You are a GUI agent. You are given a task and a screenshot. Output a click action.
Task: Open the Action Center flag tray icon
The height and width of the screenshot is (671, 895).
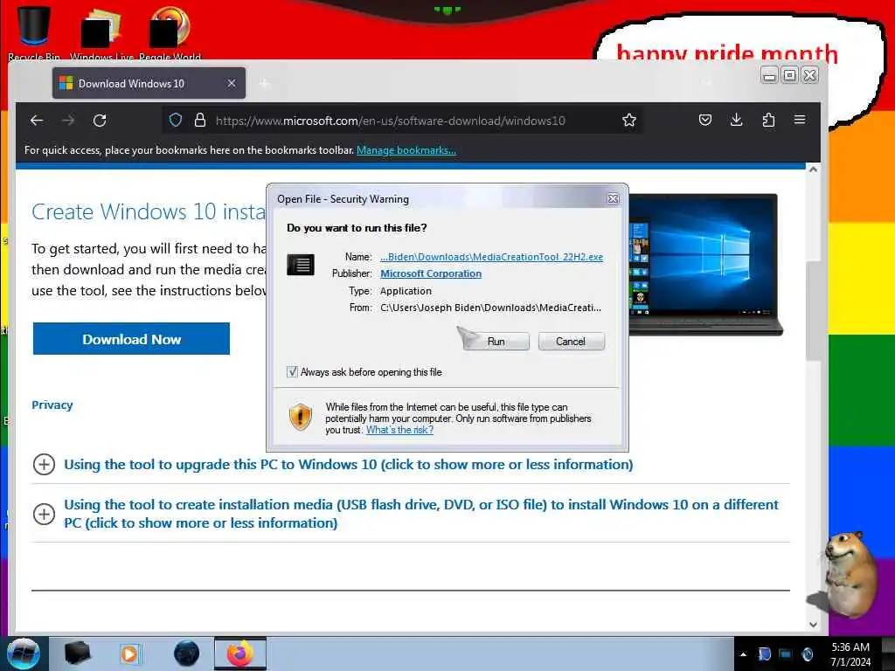pos(764,654)
